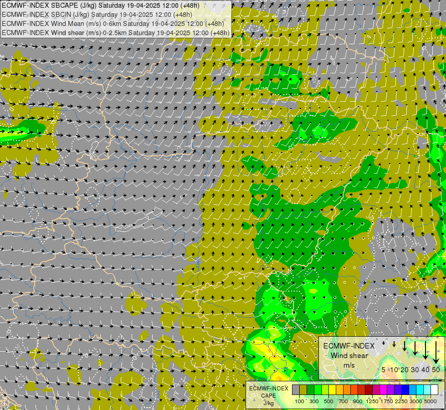Image resolution: width=446 pixels, height=410 pixels.
Task: Click the '1250' CAPE scale value
Action: coord(372,401)
